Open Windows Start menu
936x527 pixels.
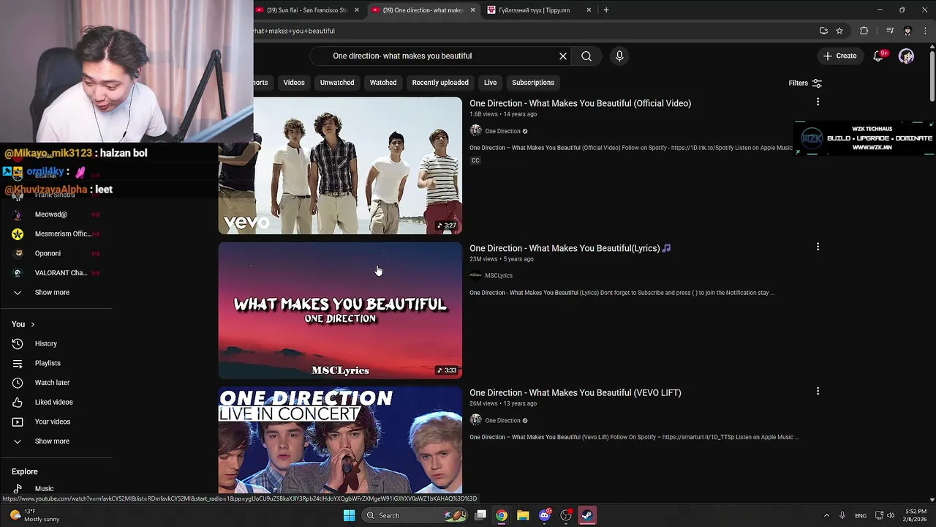[x=349, y=515]
